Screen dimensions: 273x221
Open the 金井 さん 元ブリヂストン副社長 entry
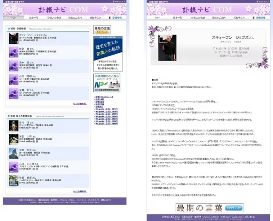pyautogui.click(x=48, y=93)
